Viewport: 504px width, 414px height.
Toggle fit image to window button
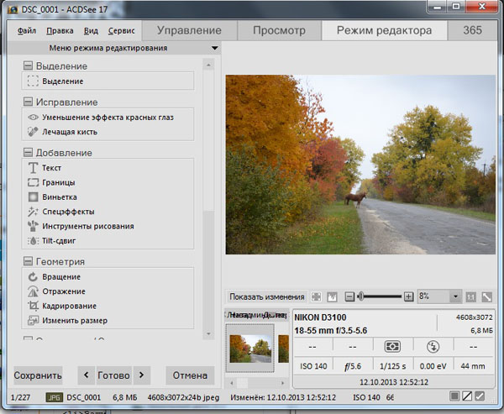tap(486, 296)
